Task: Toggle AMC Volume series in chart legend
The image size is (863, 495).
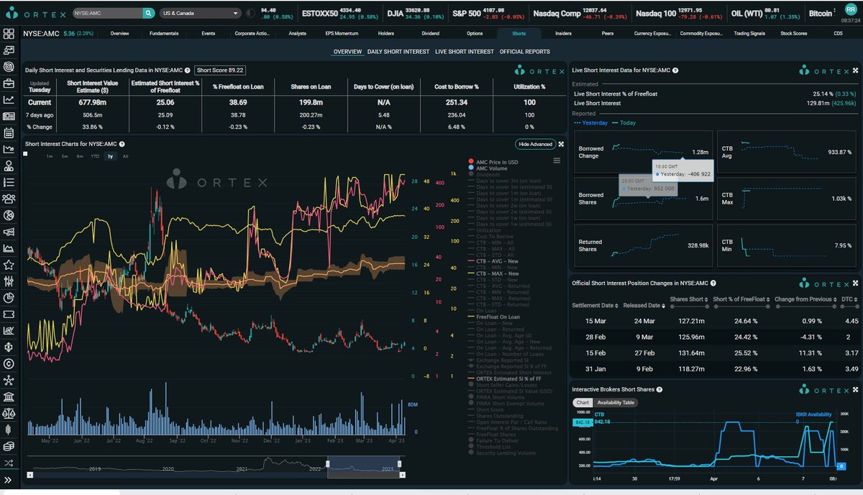Action: [x=490, y=168]
